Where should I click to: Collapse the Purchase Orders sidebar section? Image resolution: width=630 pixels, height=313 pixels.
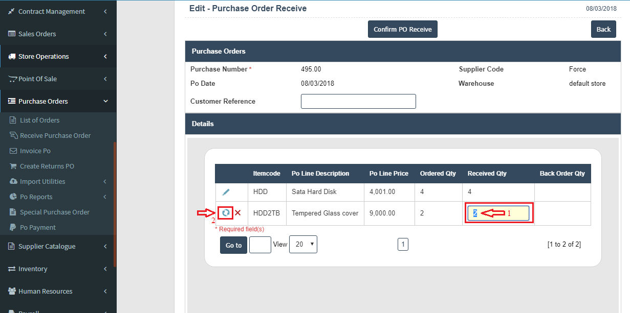pyautogui.click(x=58, y=102)
